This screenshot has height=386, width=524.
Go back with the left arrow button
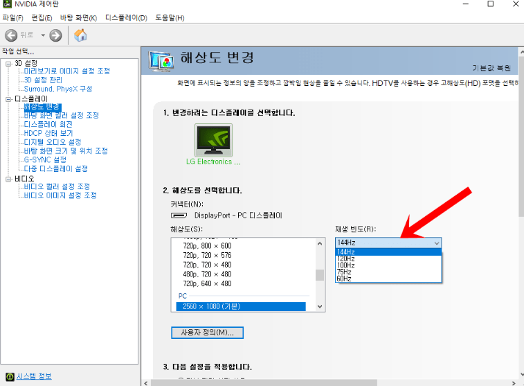(x=11, y=35)
